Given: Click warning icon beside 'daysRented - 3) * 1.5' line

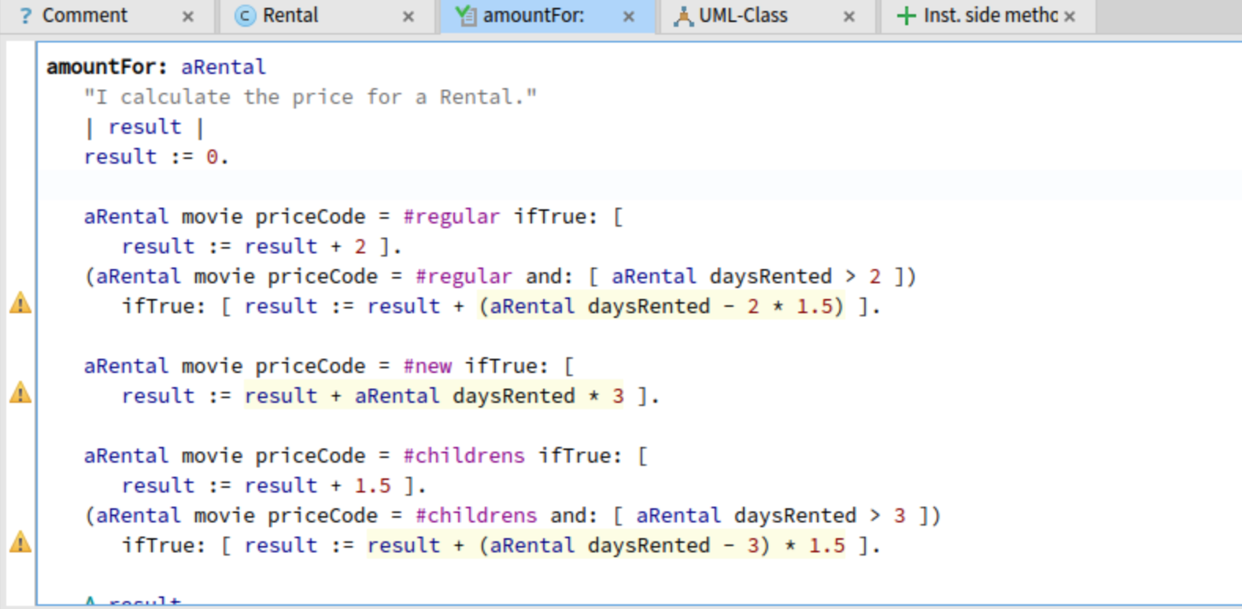Looking at the screenshot, I should tap(20, 542).
